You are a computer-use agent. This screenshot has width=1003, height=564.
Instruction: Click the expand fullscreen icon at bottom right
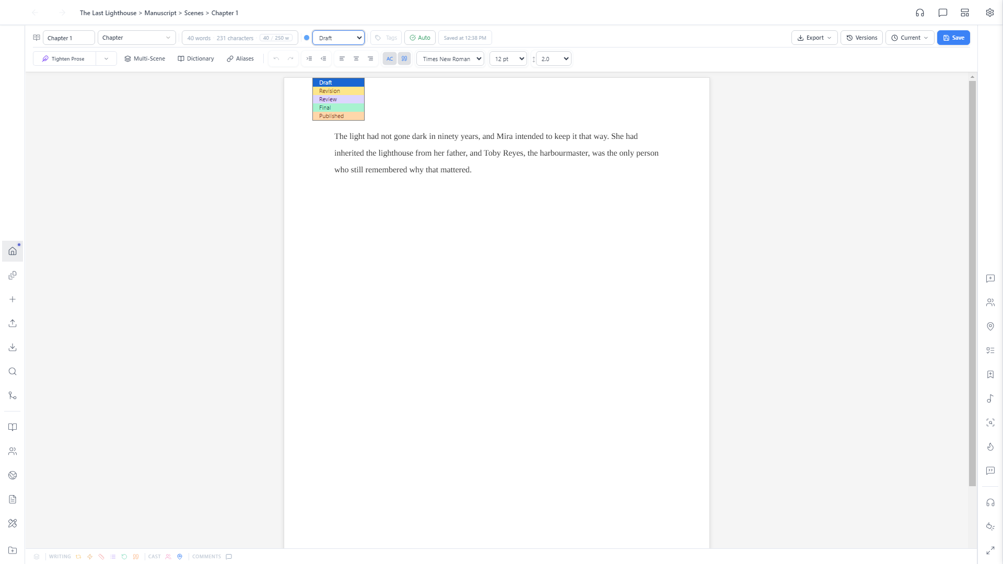[x=990, y=550]
